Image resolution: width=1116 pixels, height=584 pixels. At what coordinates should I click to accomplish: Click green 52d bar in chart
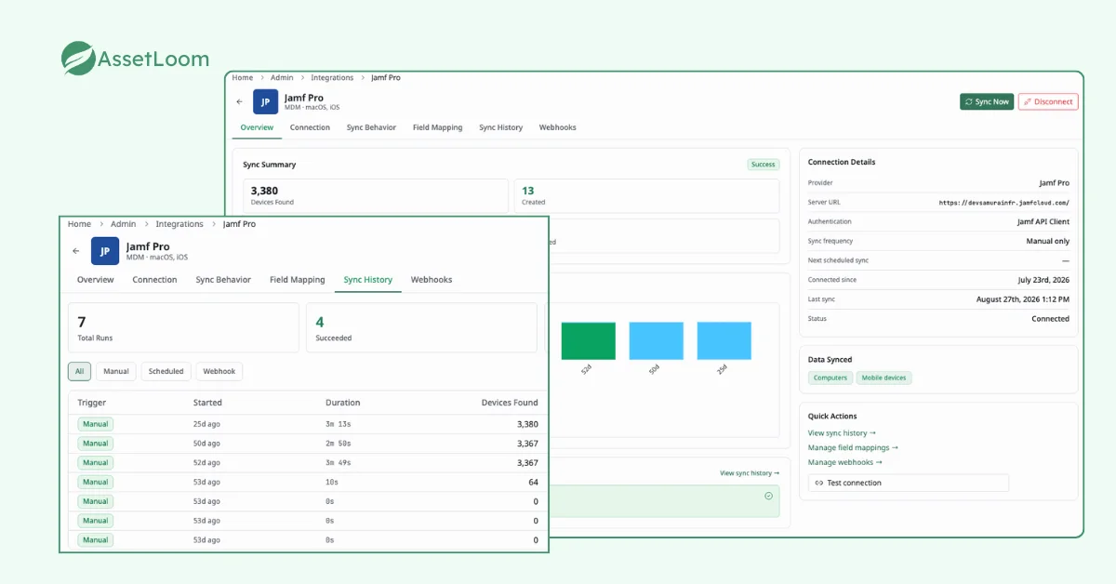click(x=589, y=341)
